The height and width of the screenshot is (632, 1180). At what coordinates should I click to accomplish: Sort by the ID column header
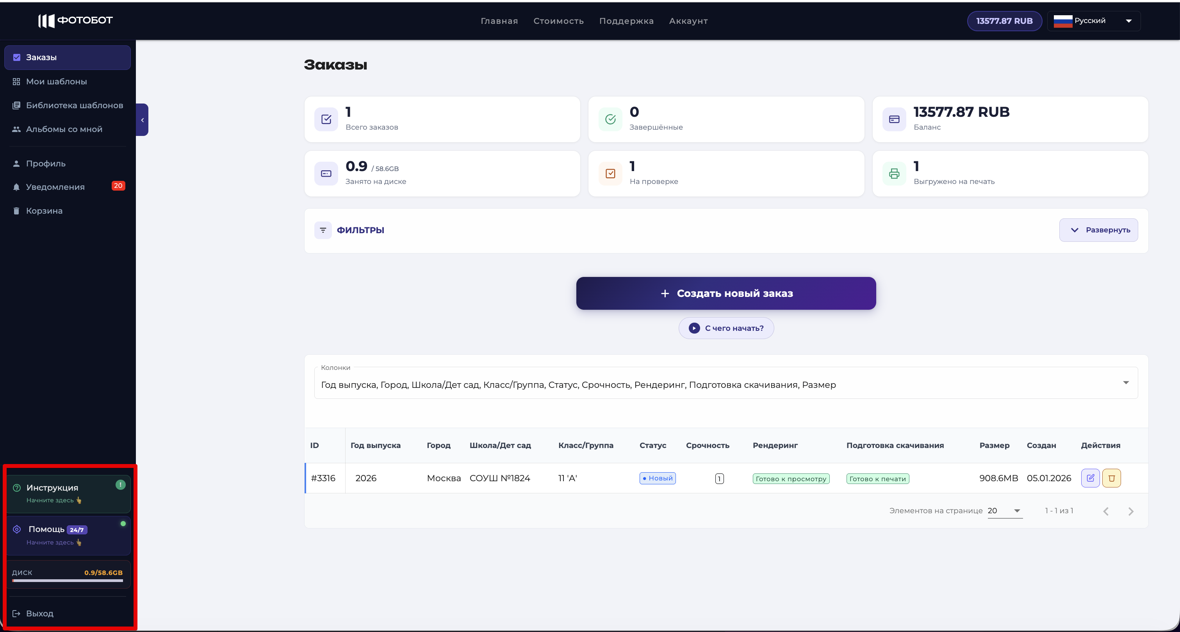pos(314,445)
